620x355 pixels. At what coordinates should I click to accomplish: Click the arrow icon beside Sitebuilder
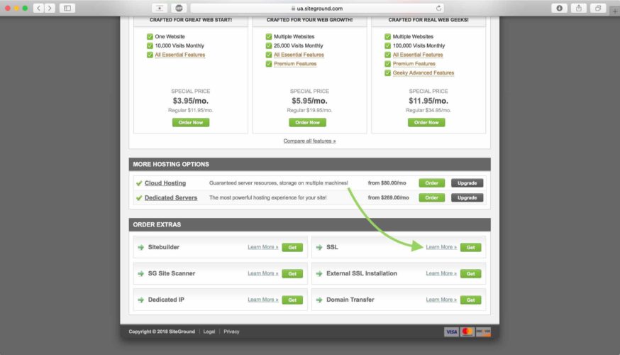pos(140,247)
